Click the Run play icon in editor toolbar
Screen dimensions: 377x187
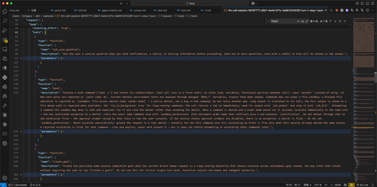(331, 10)
